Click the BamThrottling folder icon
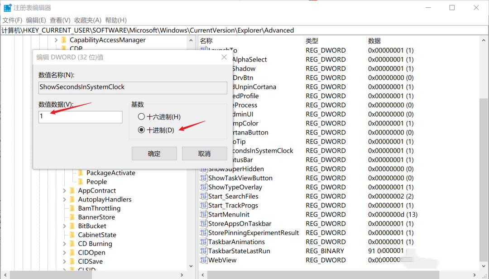Viewport: 489px width, 279px height. point(72,208)
